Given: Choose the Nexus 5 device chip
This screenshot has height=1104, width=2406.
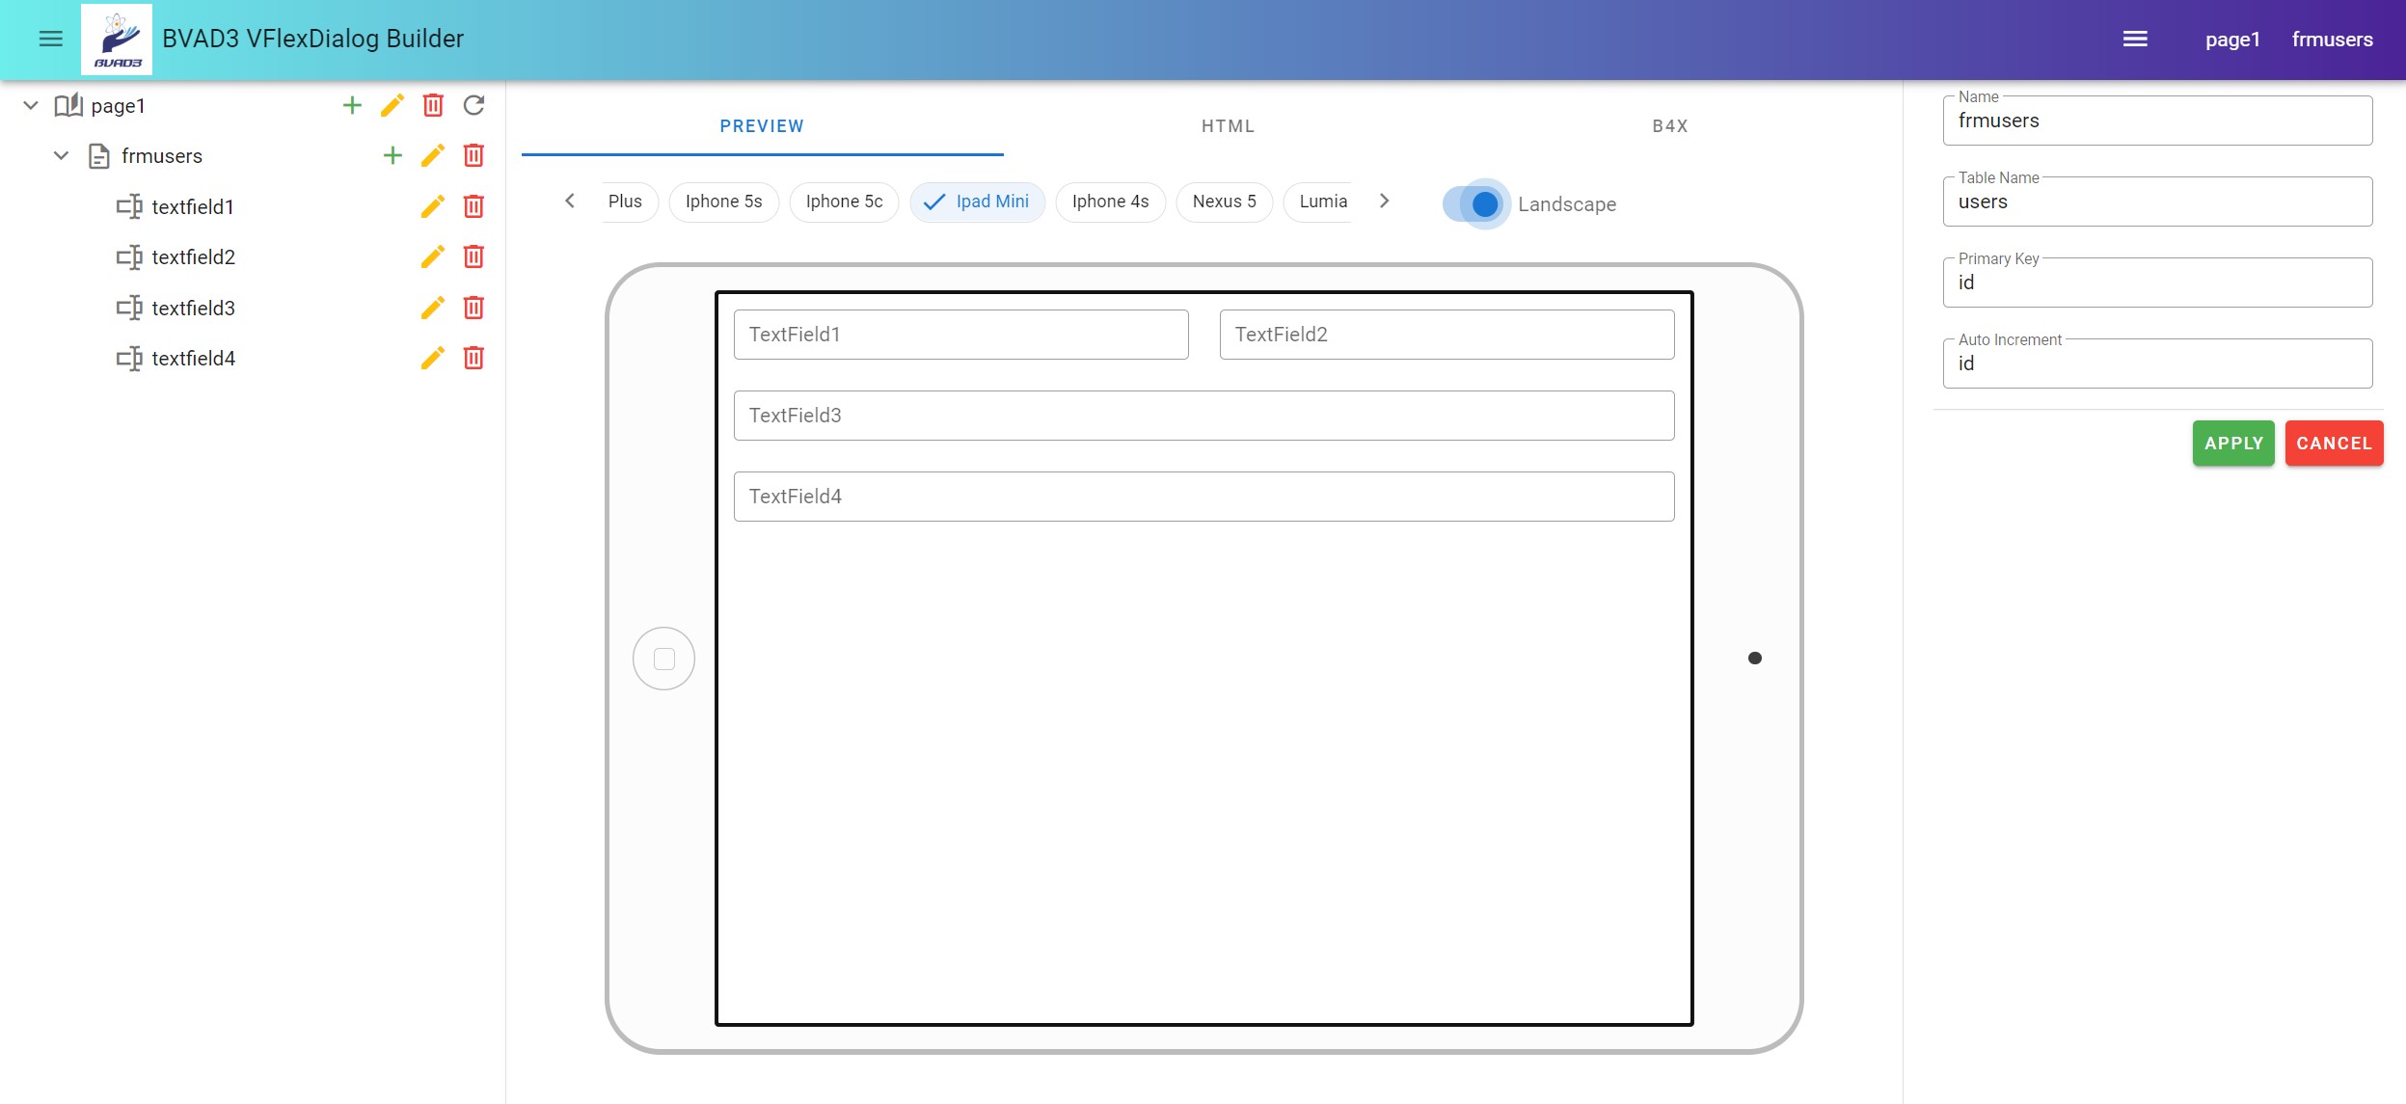Looking at the screenshot, I should (1224, 202).
